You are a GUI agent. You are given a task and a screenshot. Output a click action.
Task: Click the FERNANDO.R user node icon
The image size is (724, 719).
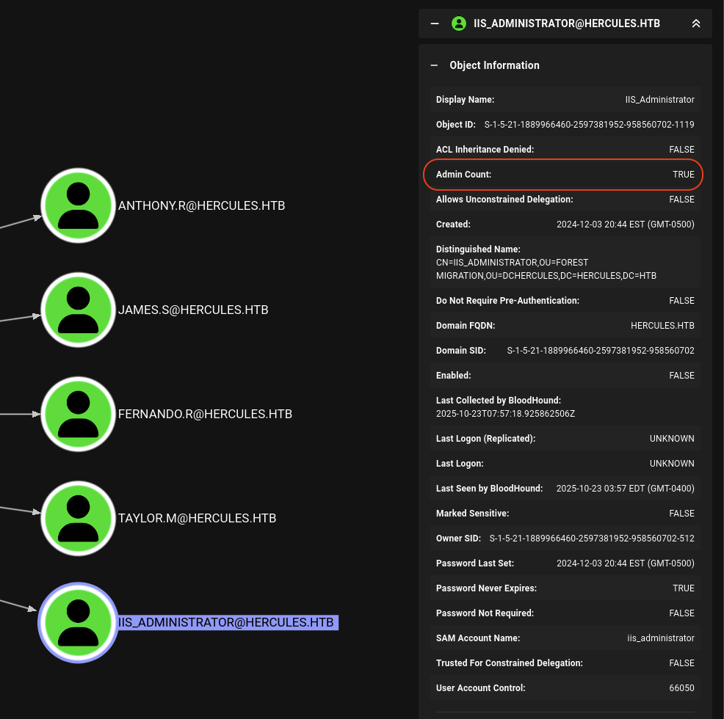point(78,414)
